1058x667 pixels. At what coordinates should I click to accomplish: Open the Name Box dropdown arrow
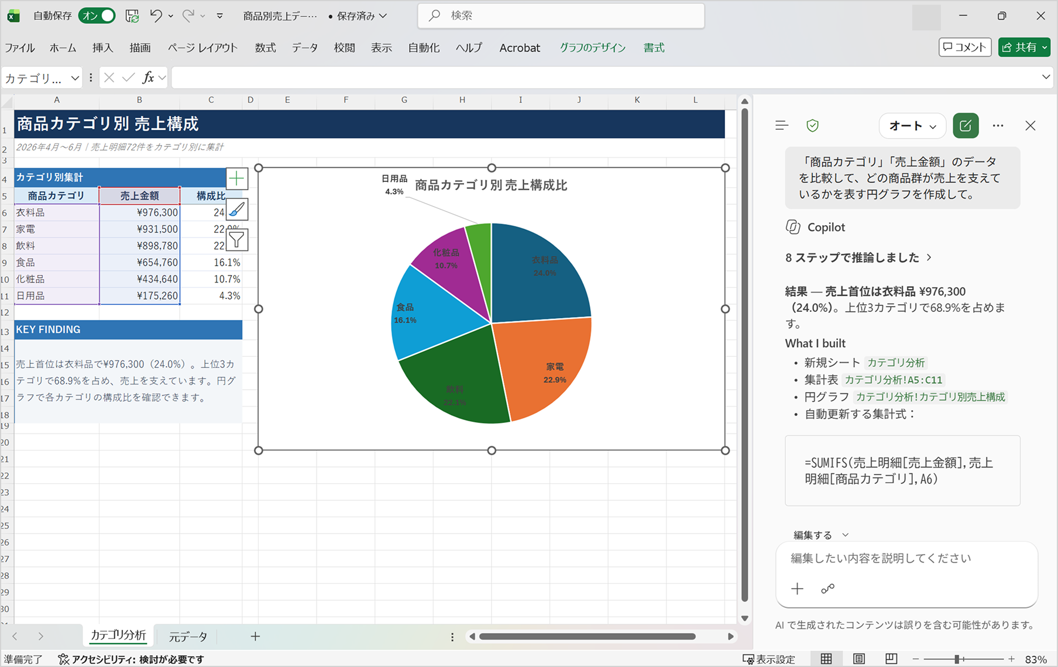[75, 78]
